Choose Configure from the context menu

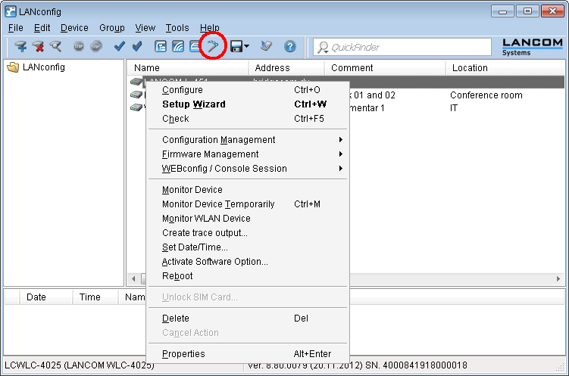tap(183, 90)
